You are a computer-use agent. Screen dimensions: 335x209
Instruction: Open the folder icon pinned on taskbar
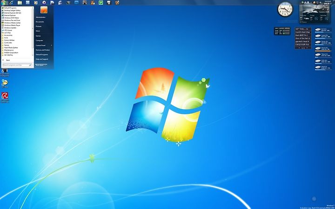[20, 3]
